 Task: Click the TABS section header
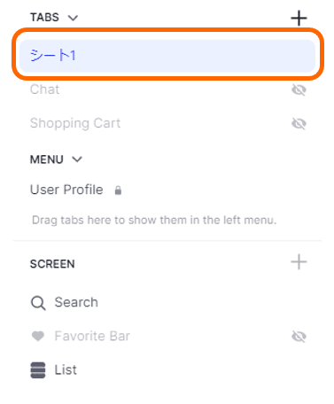tap(44, 18)
